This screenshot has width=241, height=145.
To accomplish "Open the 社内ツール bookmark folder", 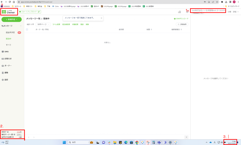I will (17, 6).
